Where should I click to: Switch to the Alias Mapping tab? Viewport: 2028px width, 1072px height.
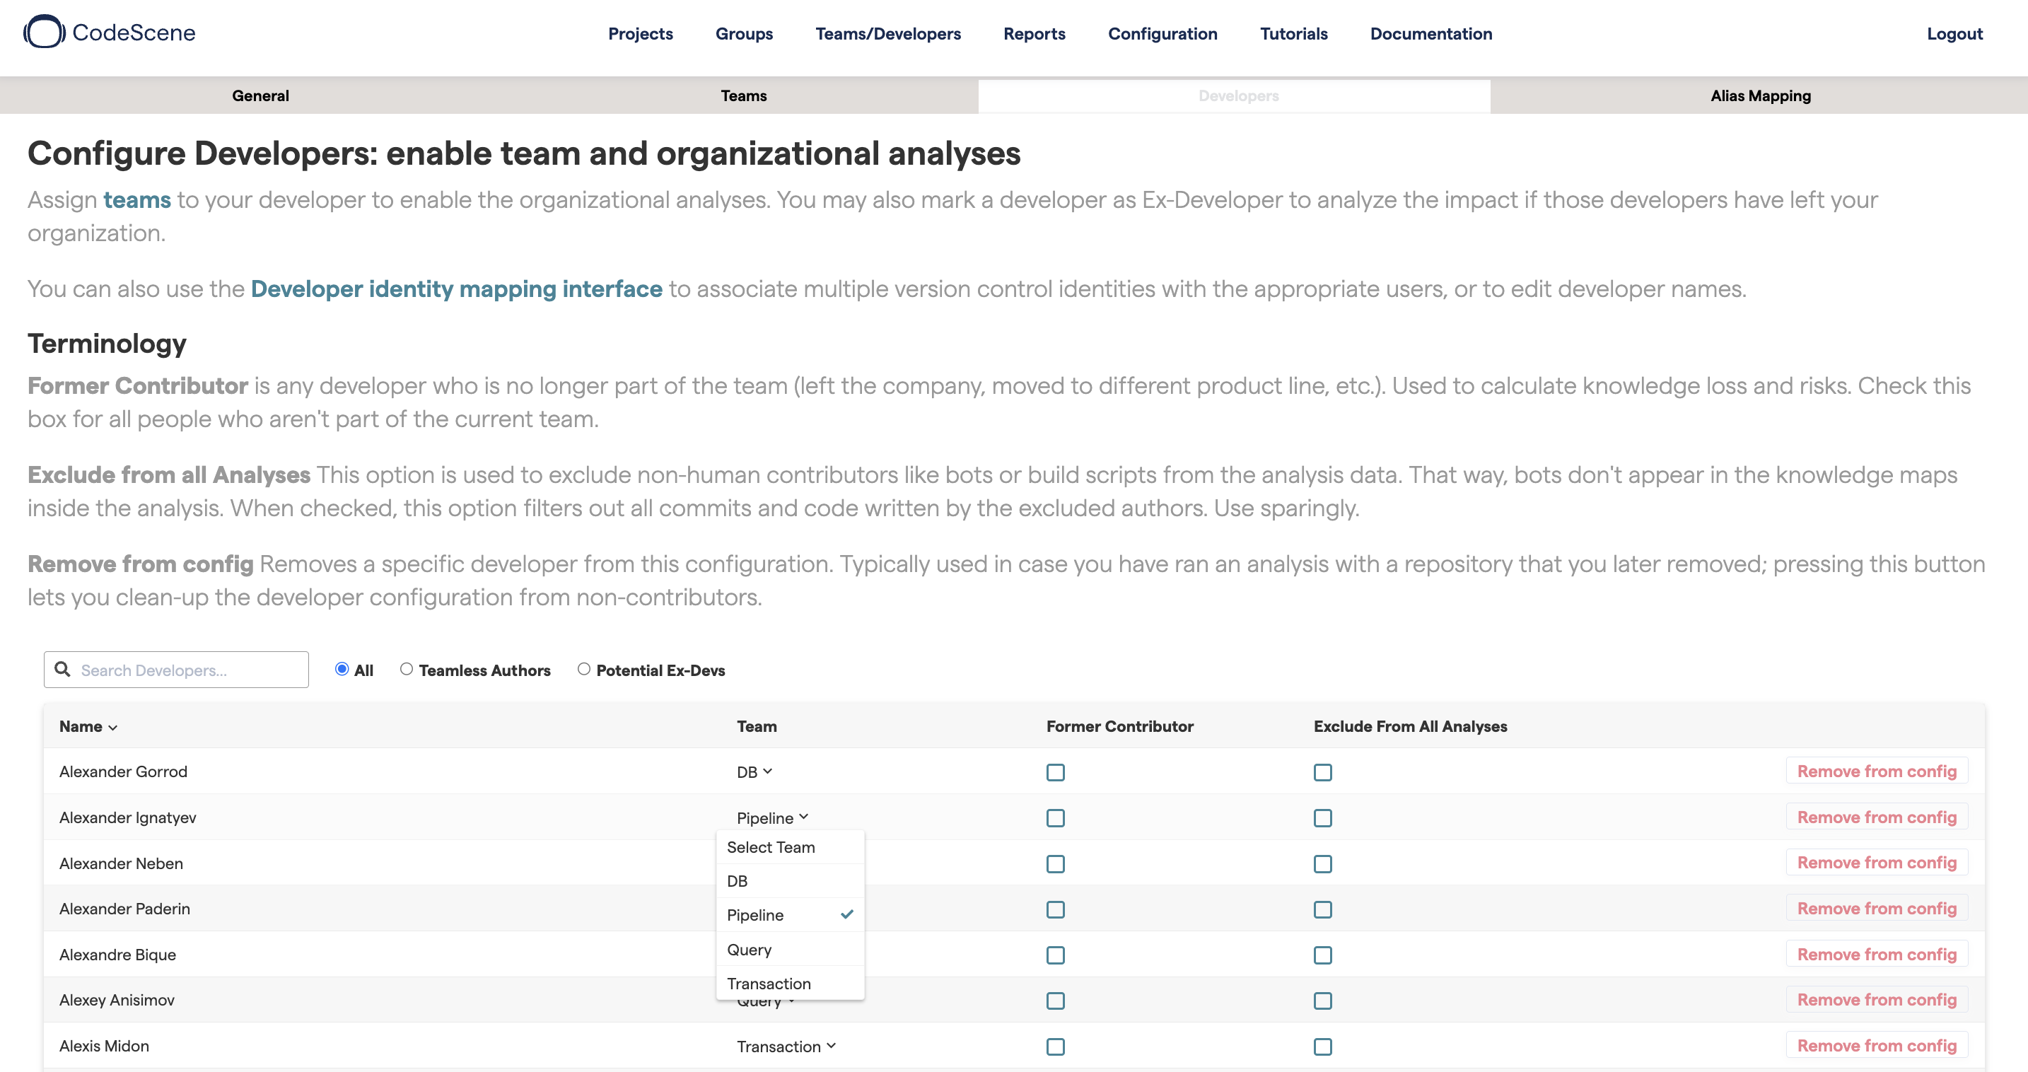(x=1759, y=96)
